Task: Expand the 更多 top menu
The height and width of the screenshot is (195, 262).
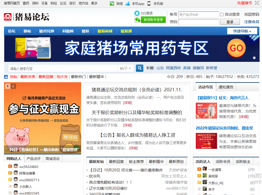Action: pos(94,3)
